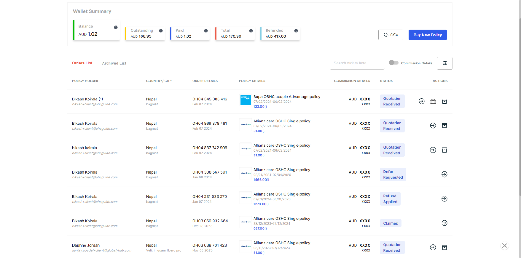The width and height of the screenshot is (521, 258).
Task: Select policy holder Daphne Jordan
Action: click(86, 245)
